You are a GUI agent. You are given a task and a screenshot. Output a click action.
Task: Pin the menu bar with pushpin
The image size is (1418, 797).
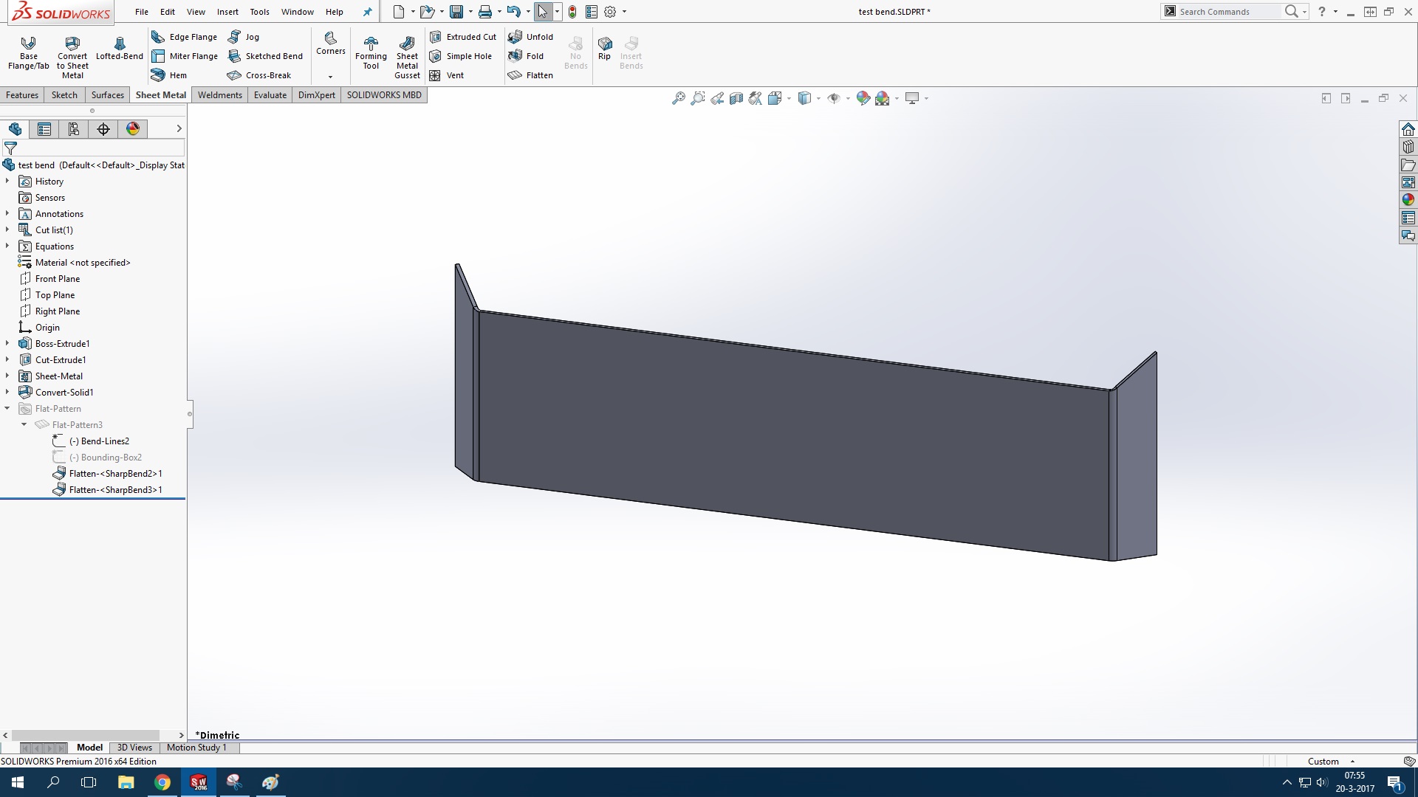click(367, 12)
